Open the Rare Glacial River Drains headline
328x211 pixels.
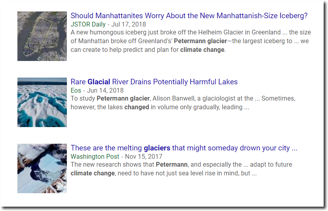click(154, 82)
